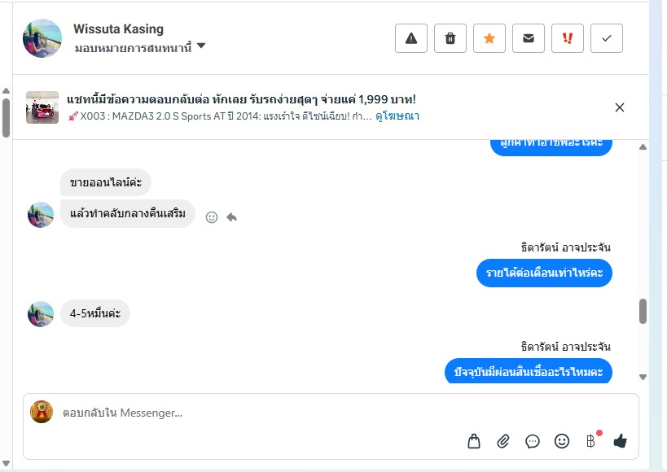Send a thumbs-up like
Viewport: 667px width, 472px height.
tap(621, 441)
